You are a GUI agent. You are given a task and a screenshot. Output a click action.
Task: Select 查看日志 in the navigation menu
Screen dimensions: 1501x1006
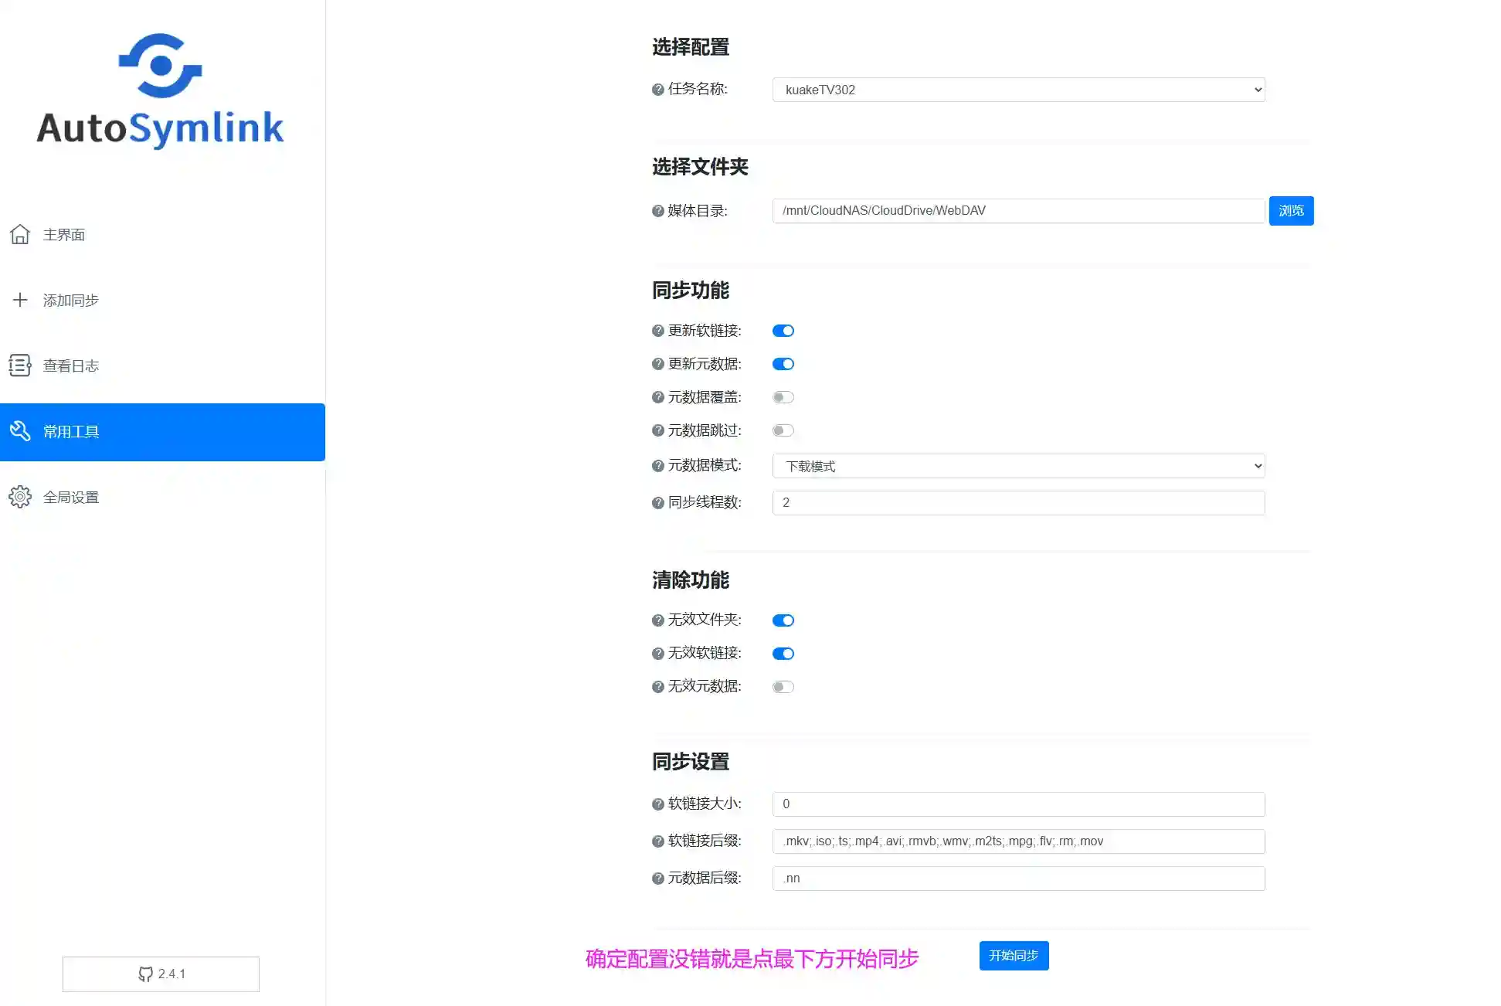pos(71,365)
